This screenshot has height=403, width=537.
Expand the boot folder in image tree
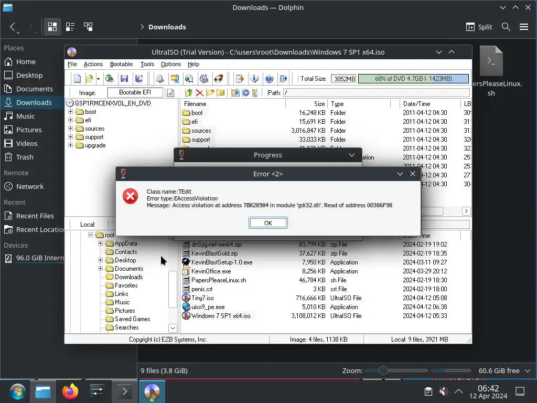point(70,112)
